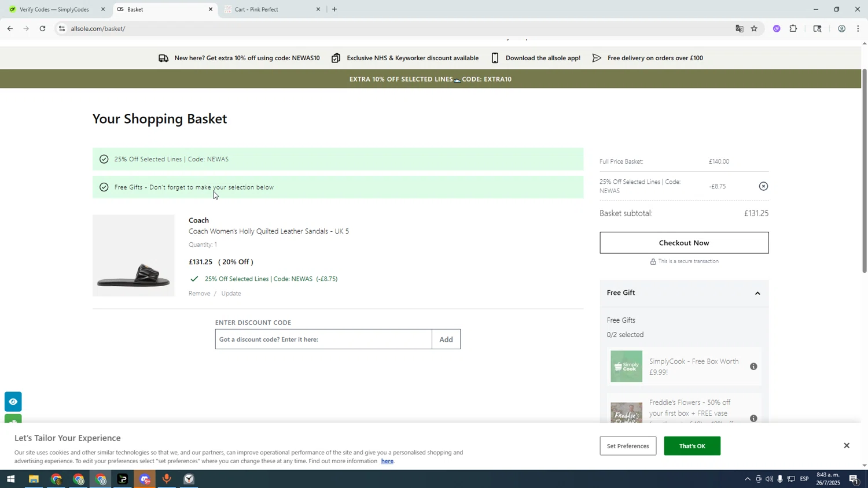
Task: Open the Coach brand link
Action: [x=198, y=220]
